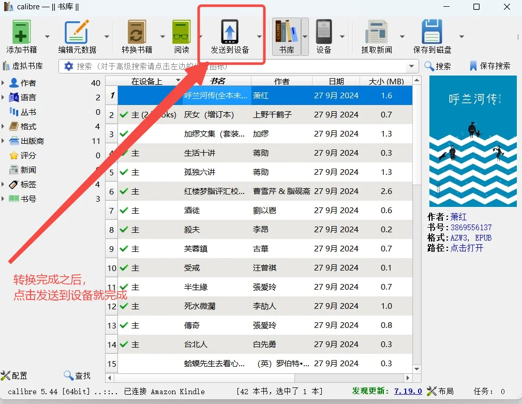Open the Virtual library (虚拟书库) button

(23, 66)
